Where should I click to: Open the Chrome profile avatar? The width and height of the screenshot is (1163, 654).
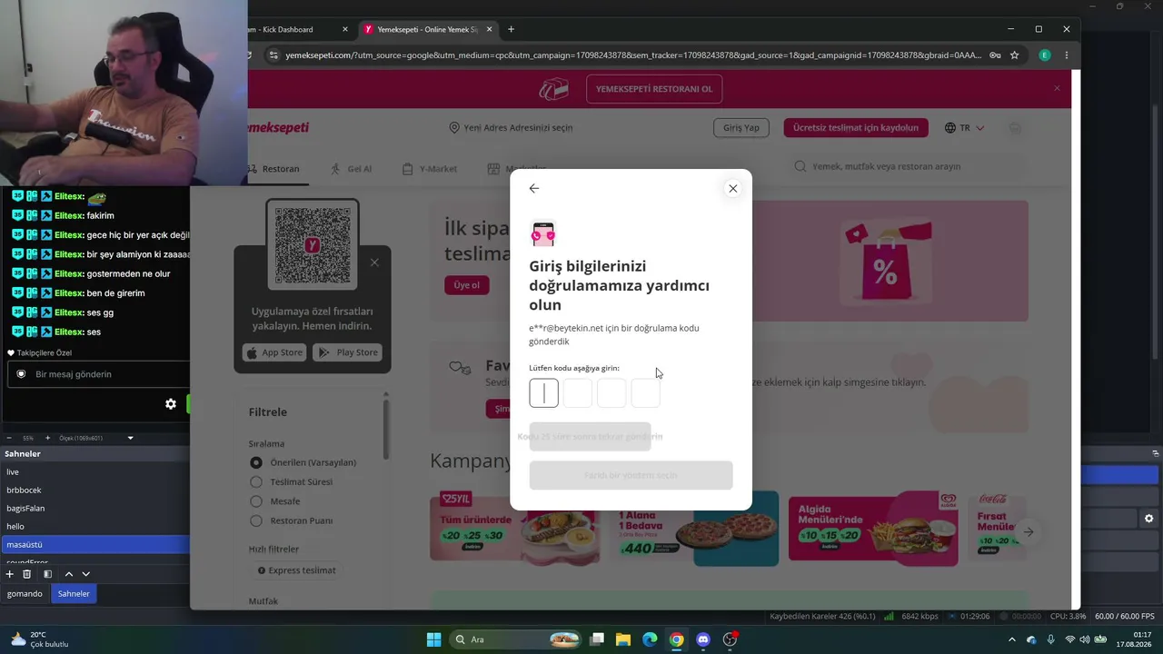pyautogui.click(x=1045, y=55)
